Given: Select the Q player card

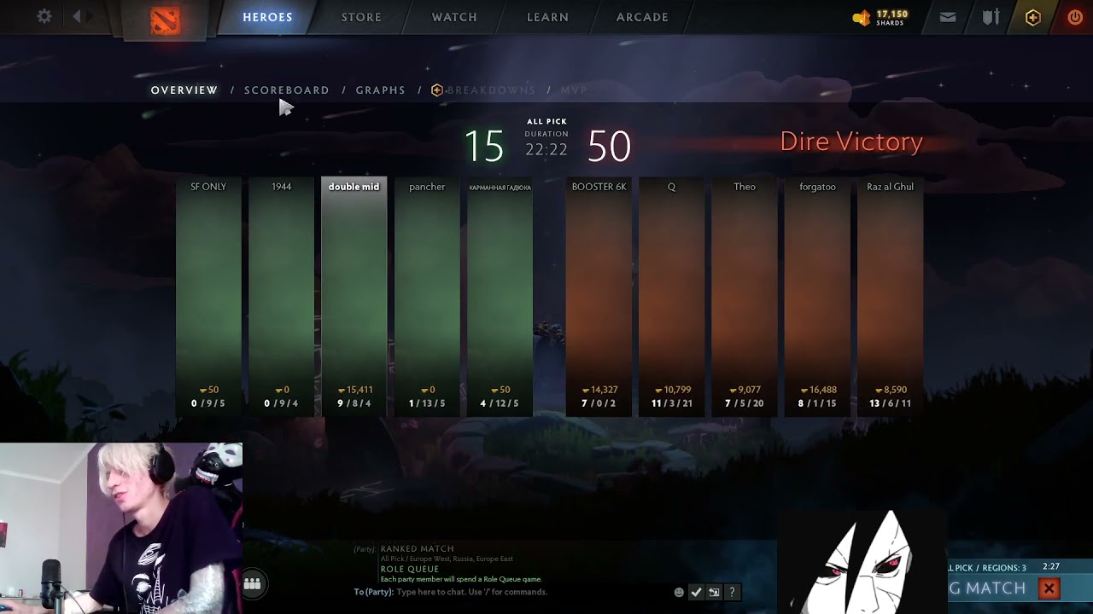Looking at the screenshot, I should 672,297.
